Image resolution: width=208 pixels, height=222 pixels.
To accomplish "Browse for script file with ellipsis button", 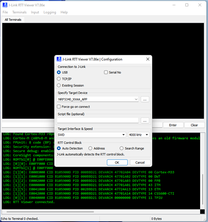I will 145,121.
